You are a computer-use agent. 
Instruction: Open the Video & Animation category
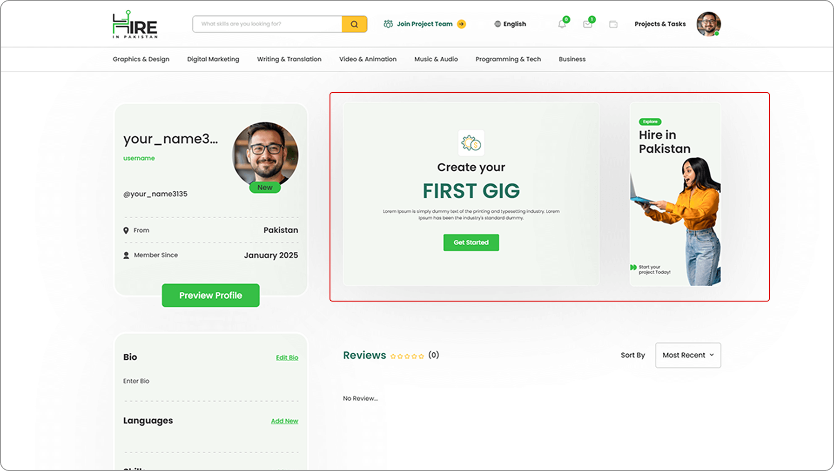[368, 59]
